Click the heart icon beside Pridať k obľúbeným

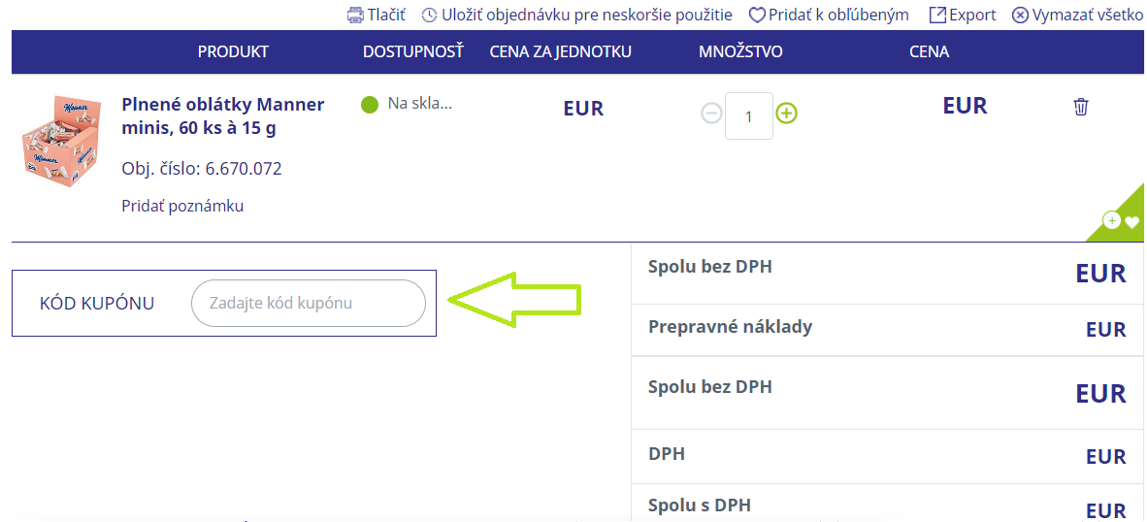[x=756, y=15]
